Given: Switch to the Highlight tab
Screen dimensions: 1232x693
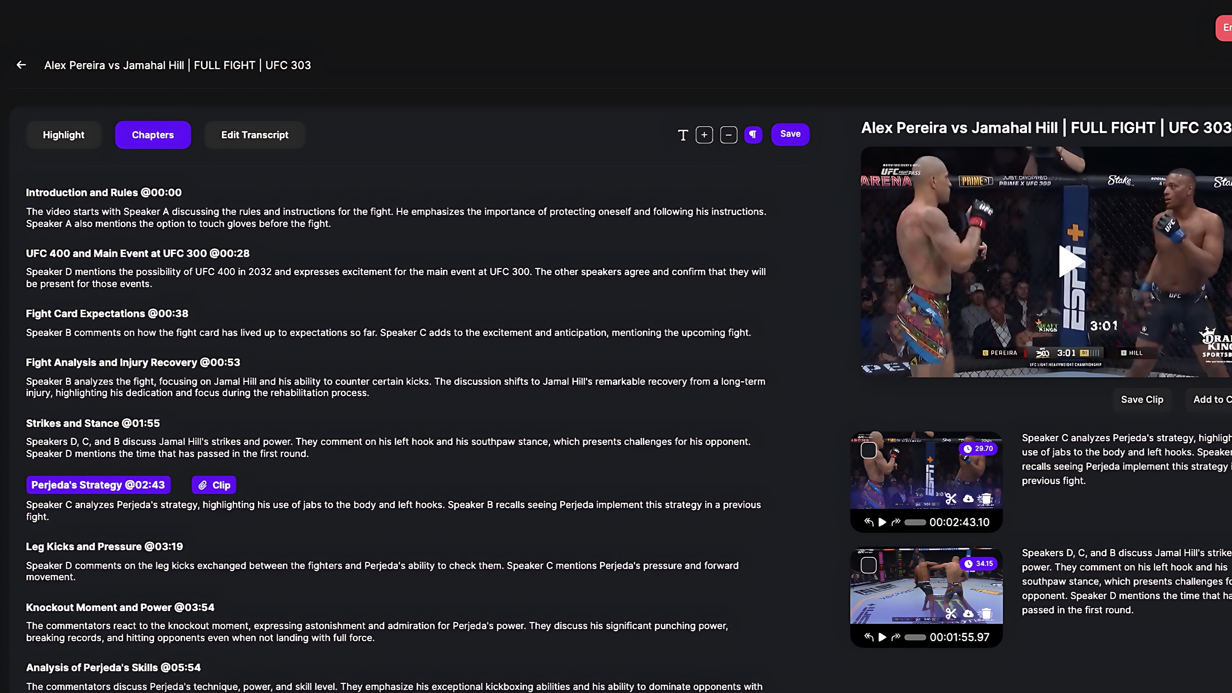Looking at the screenshot, I should [x=64, y=135].
